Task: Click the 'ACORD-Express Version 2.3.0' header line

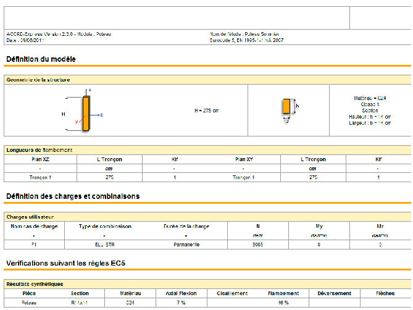Action: click(59, 34)
